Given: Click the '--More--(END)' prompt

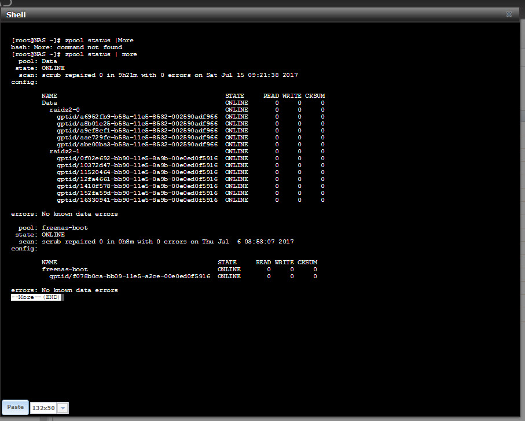Looking at the screenshot, I should coord(36,297).
